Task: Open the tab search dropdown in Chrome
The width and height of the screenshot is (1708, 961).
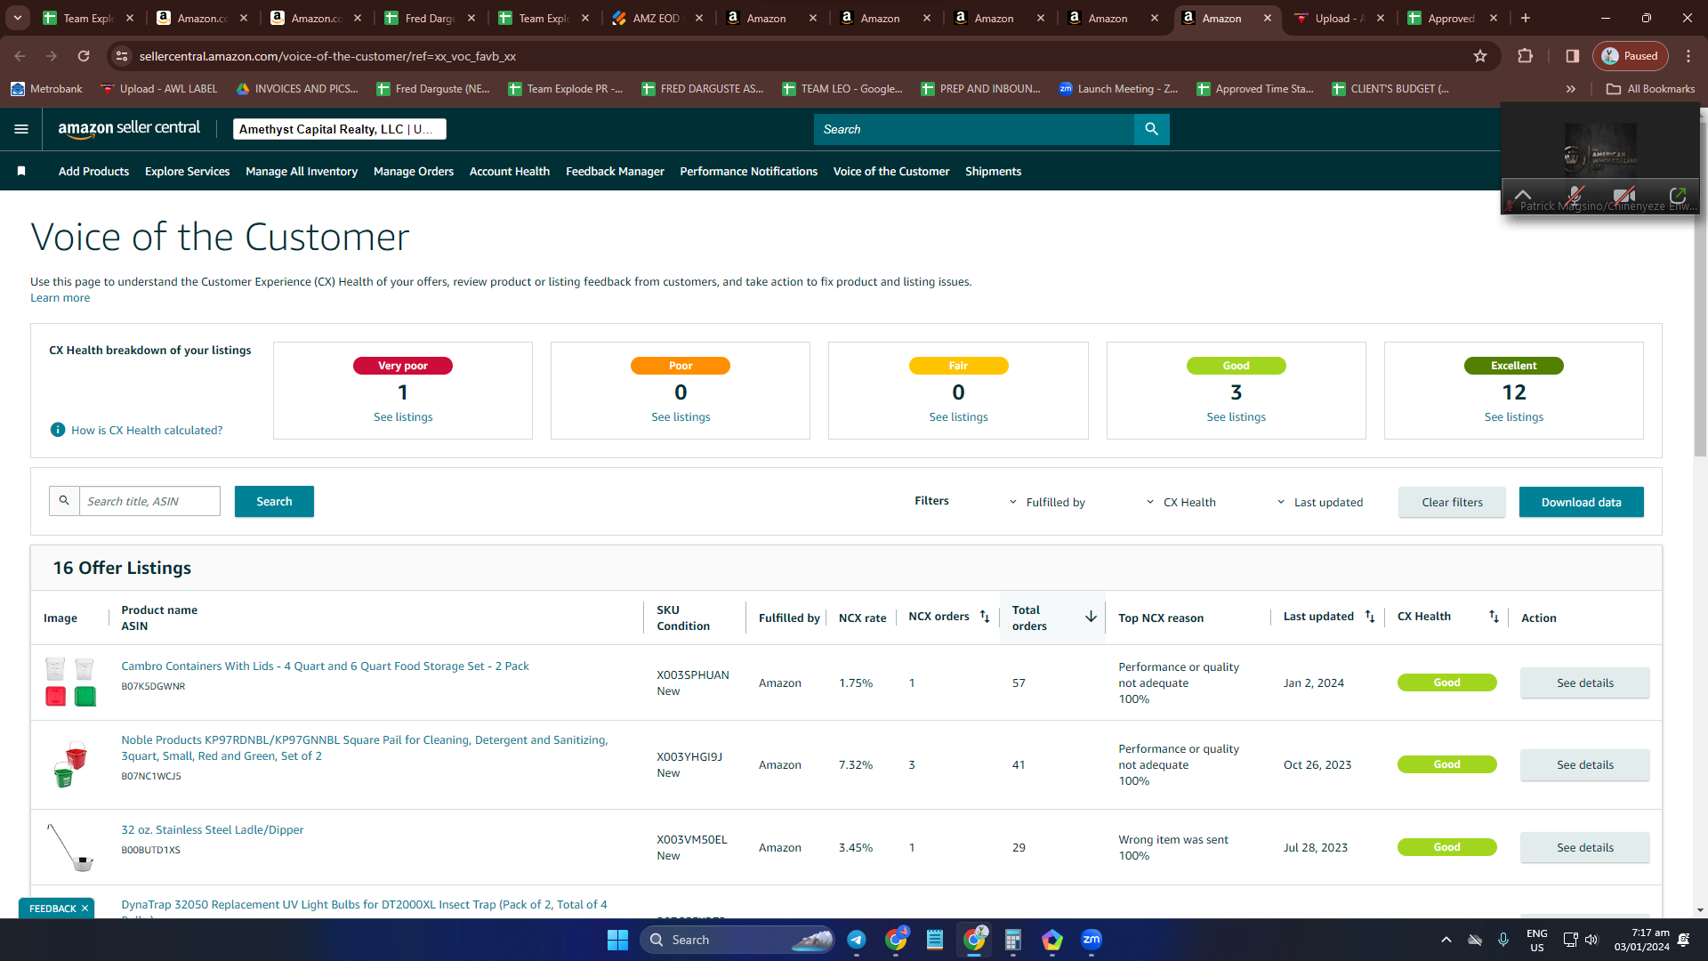Action: pyautogui.click(x=18, y=18)
